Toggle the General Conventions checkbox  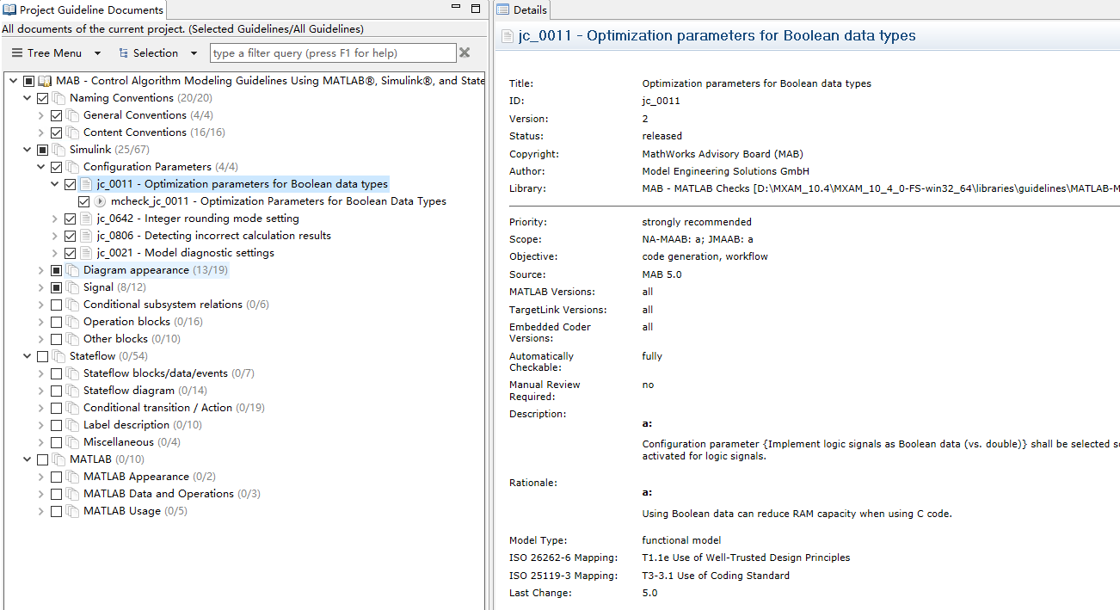click(x=57, y=115)
